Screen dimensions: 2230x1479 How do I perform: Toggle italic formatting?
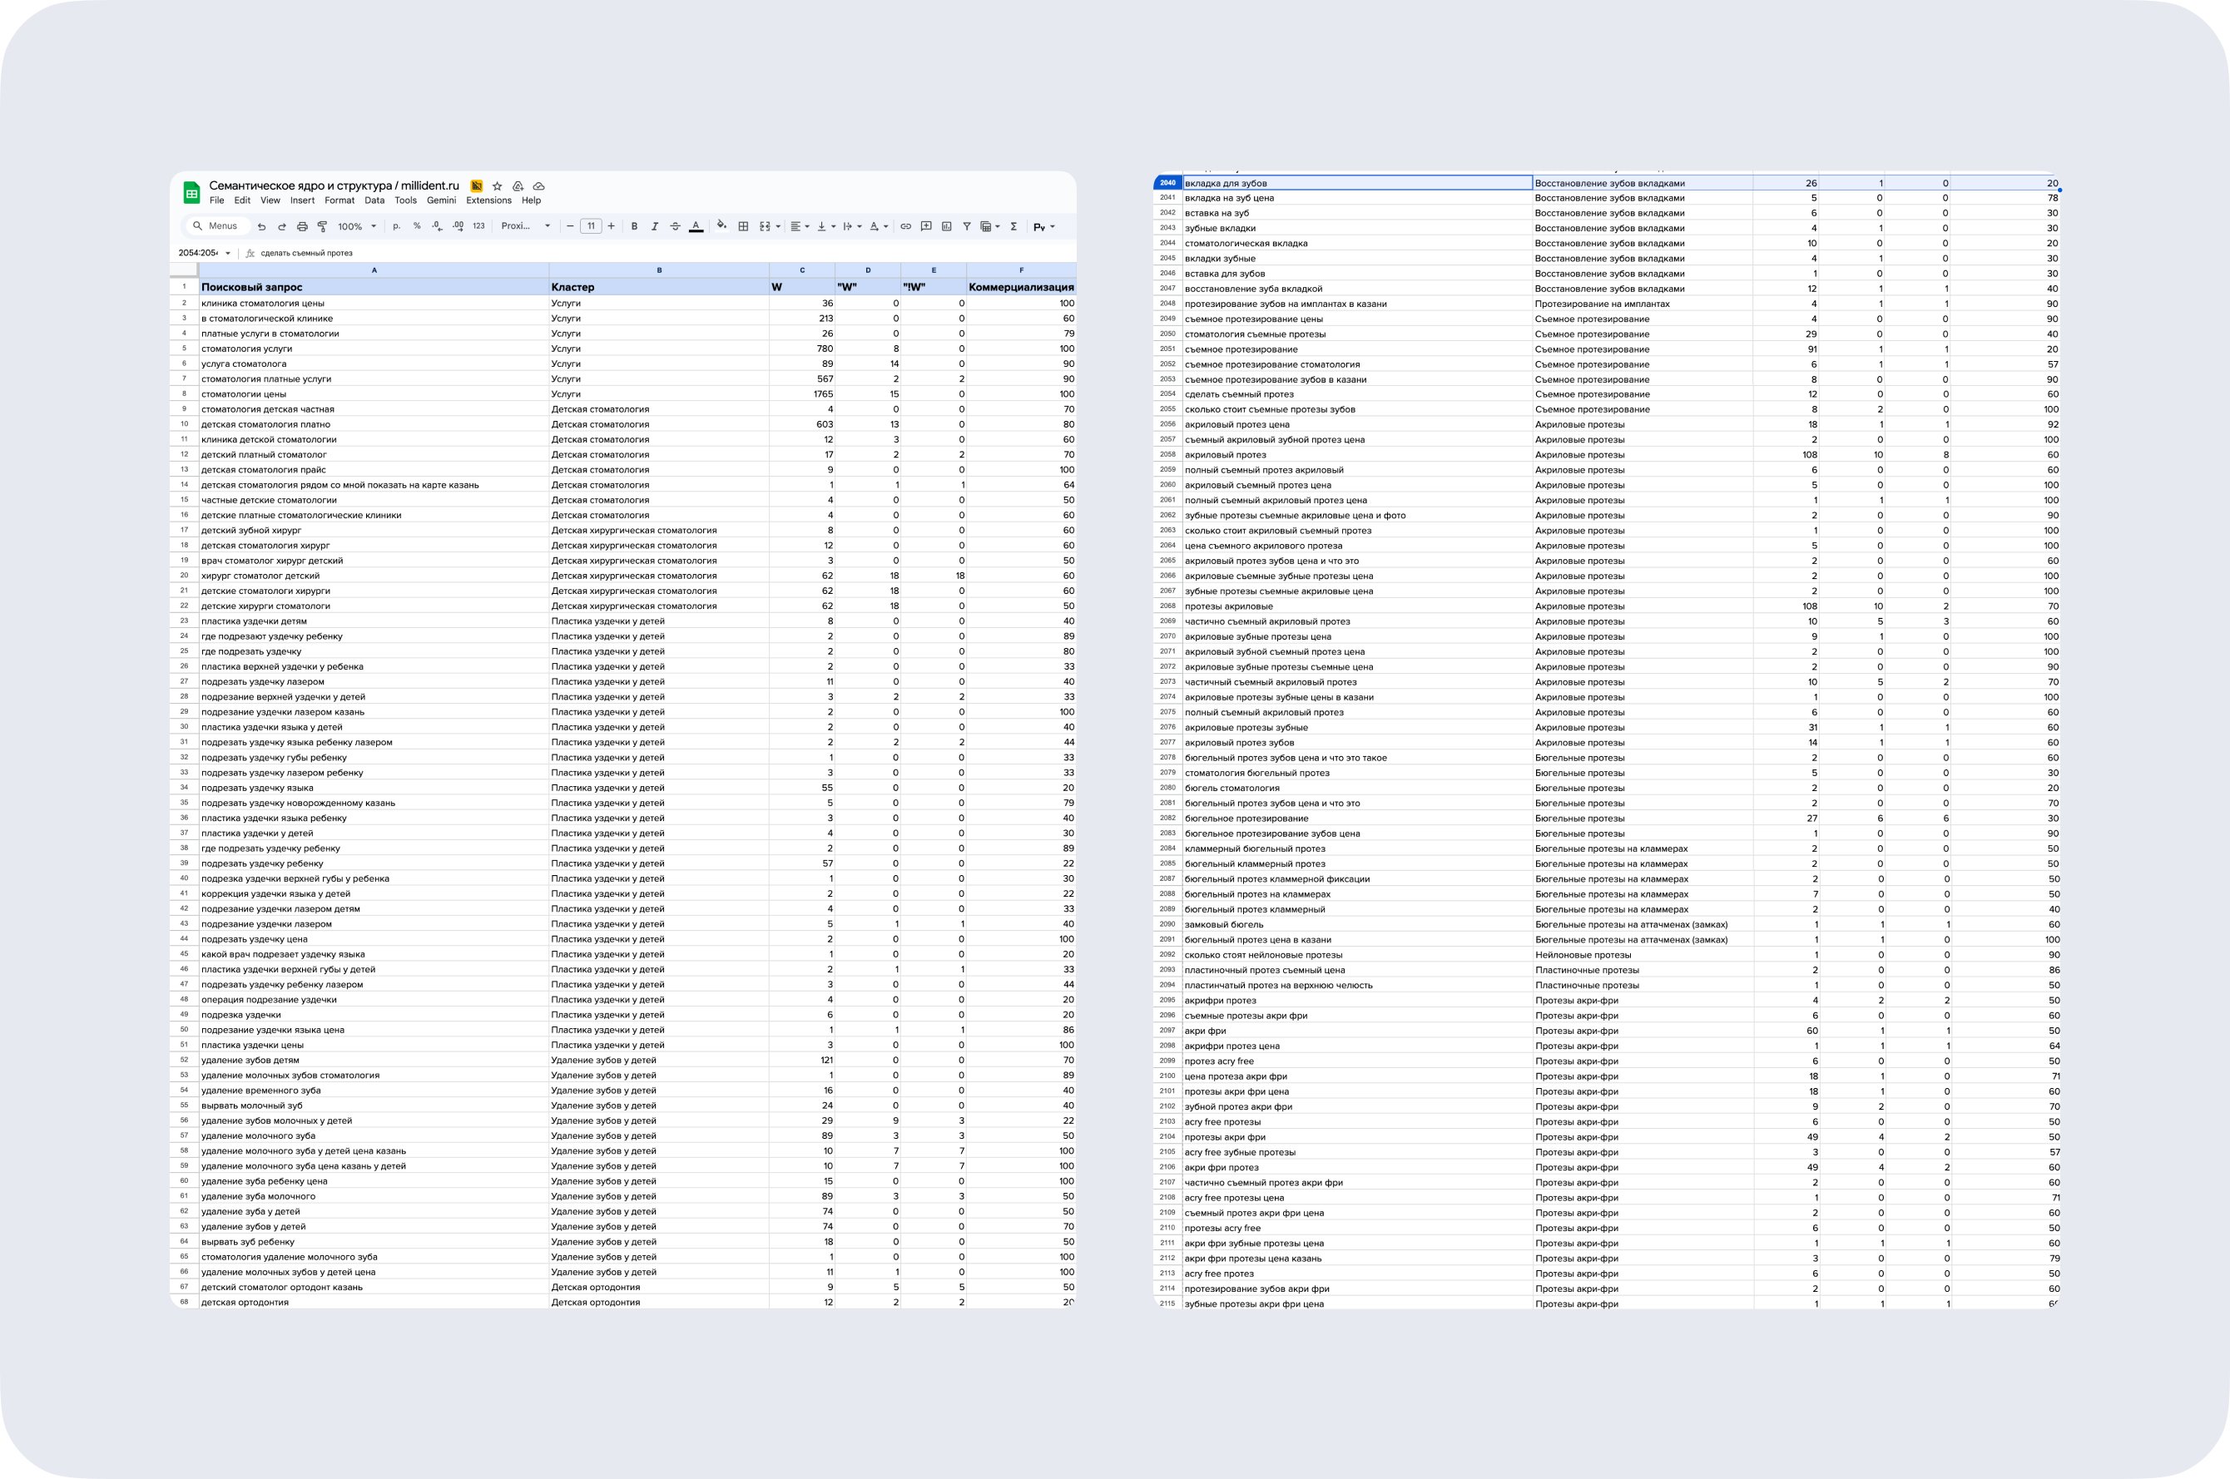click(655, 226)
